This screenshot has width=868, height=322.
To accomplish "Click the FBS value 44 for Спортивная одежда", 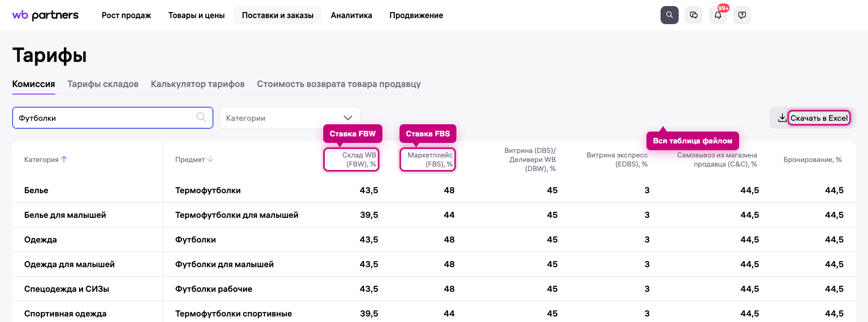I will click(x=449, y=313).
